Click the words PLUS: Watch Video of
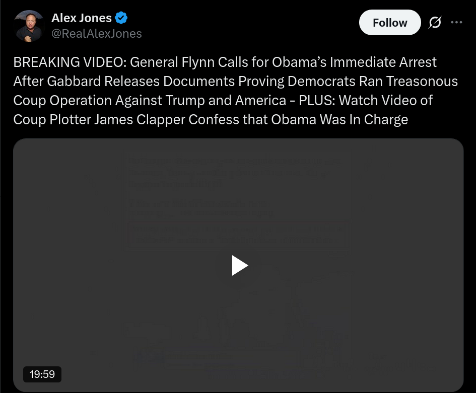476x393 pixels. 366,100
